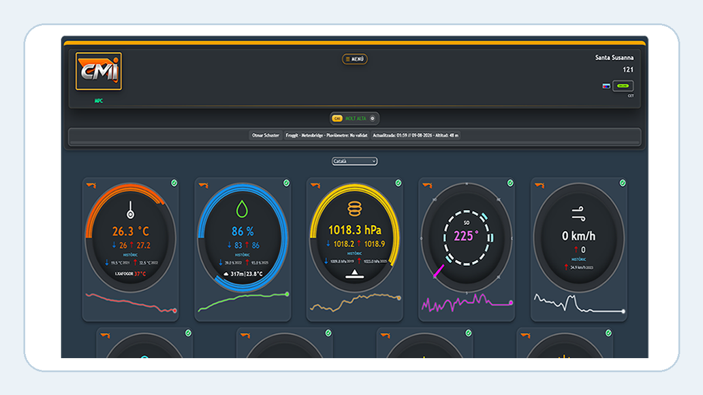This screenshot has width=703, height=395.
Task: Click green check badge on temperature card
Action: point(174,183)
